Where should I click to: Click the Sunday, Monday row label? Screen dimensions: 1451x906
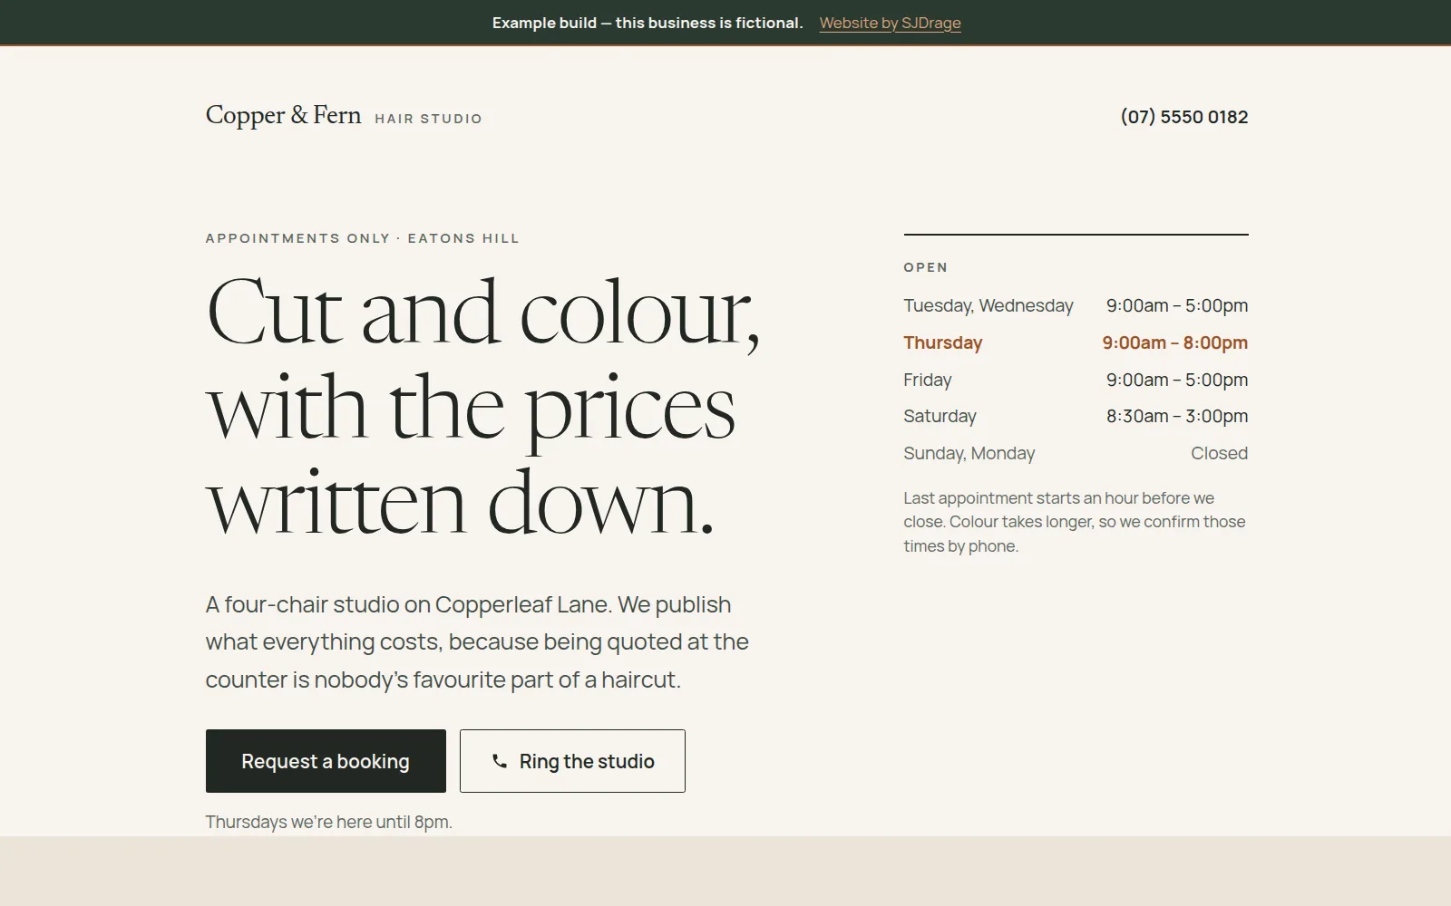tap(969, 453)
